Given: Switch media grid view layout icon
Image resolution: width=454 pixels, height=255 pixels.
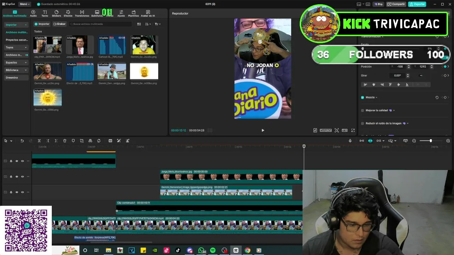Looking at the screenshot, I should 139,24.
